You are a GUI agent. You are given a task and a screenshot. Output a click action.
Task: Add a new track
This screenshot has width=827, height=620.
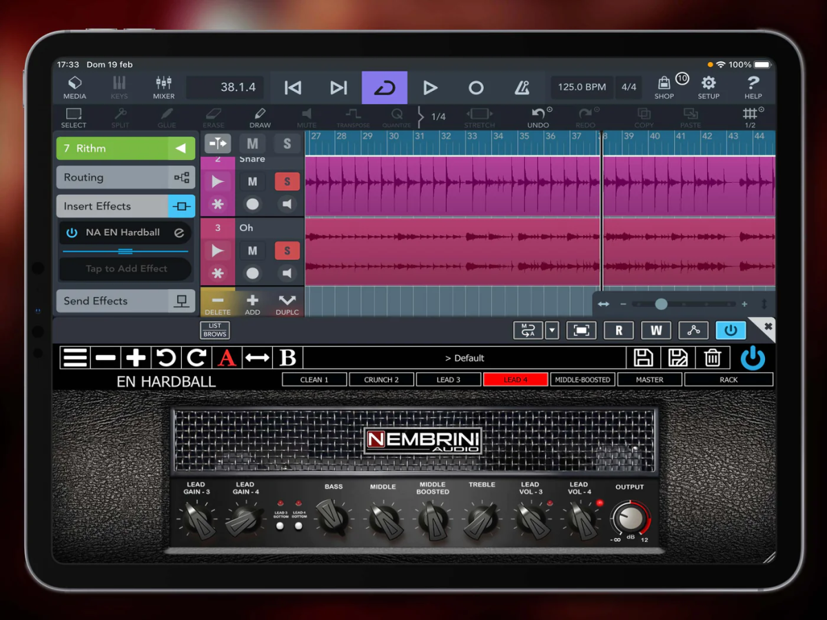coord(252,304)
